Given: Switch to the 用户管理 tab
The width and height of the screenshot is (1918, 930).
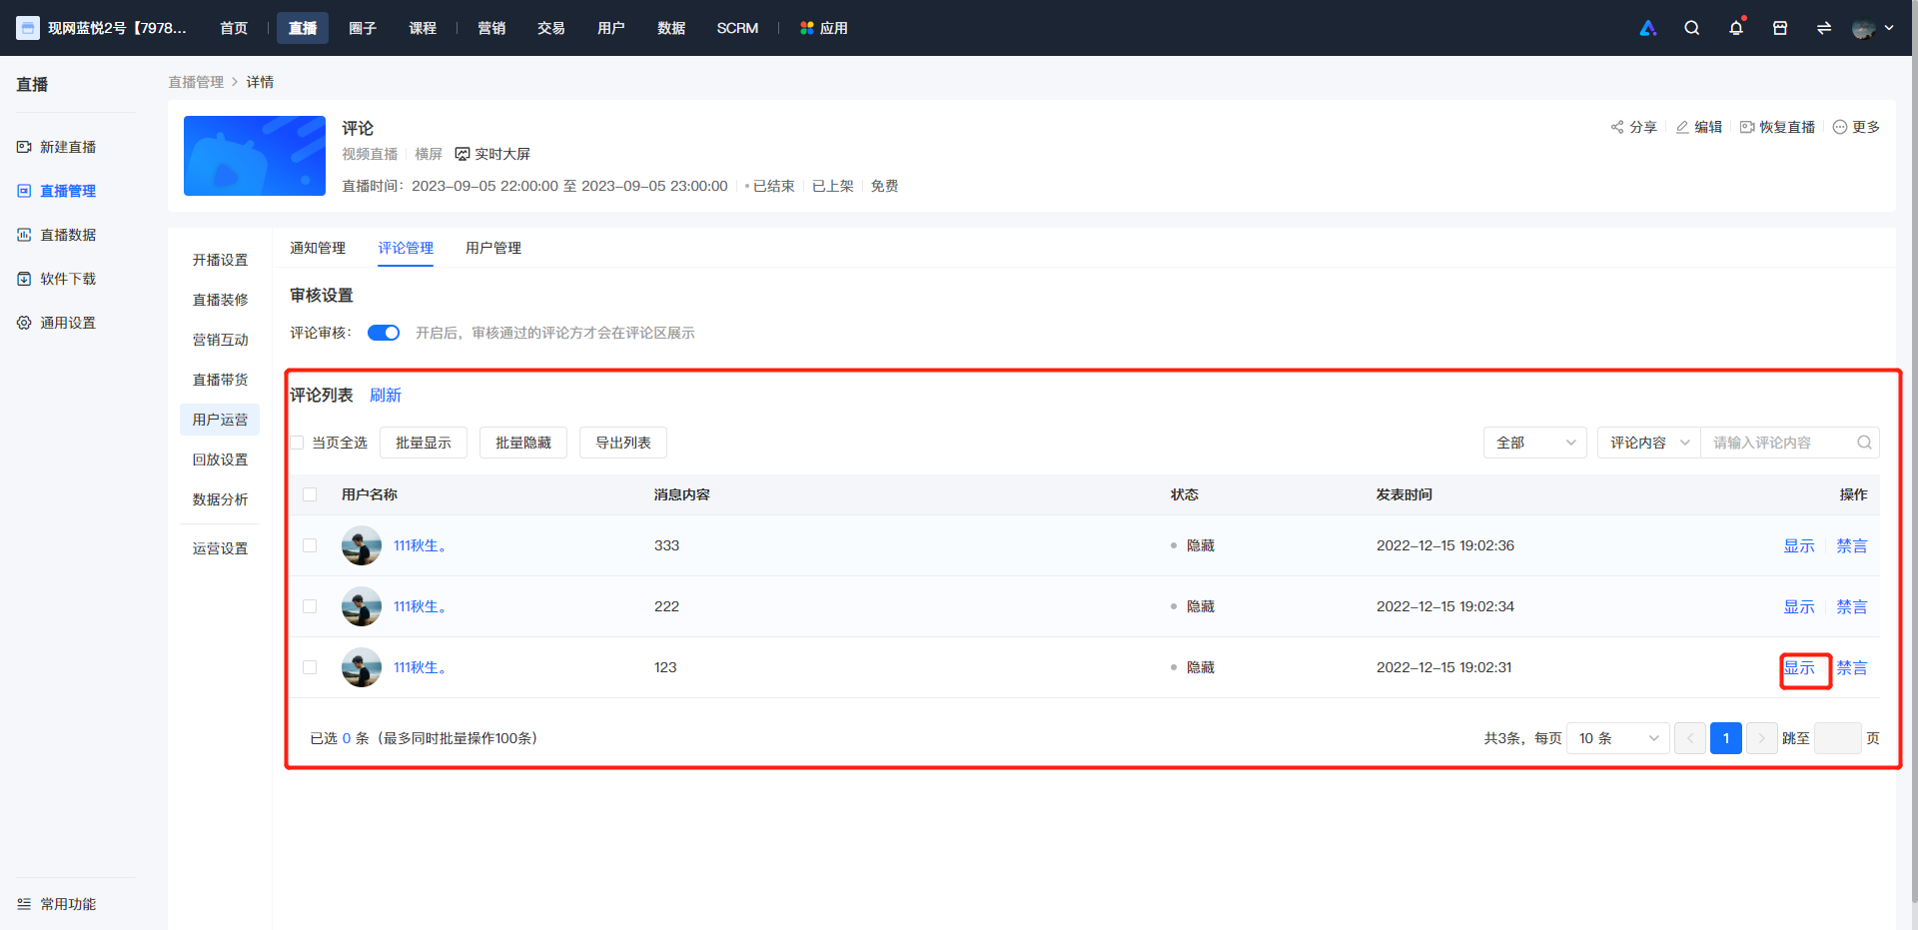Looking at the screenshot, I should point(493,248).
